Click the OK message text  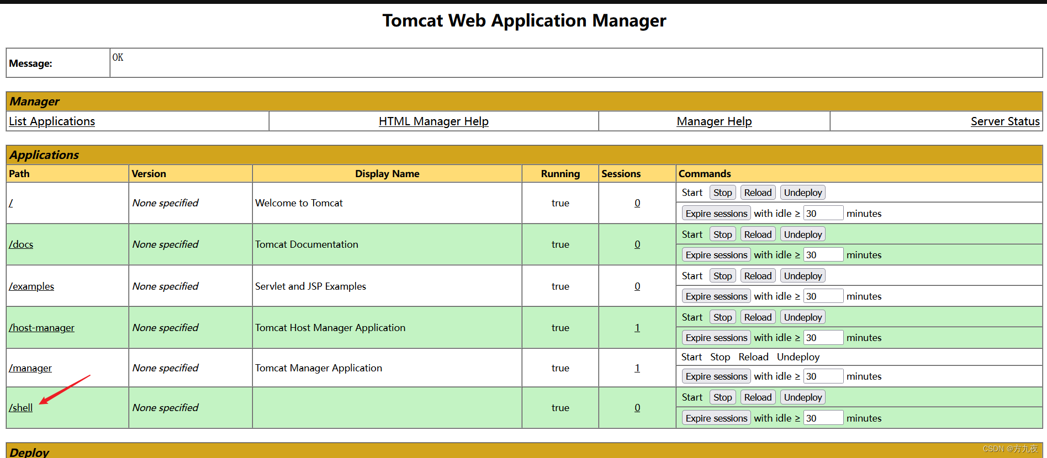(118, 57)
